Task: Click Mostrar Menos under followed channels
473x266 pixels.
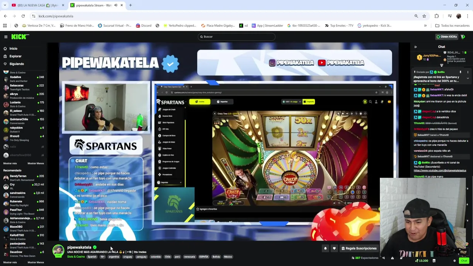Action: click(x=35, y=163)
